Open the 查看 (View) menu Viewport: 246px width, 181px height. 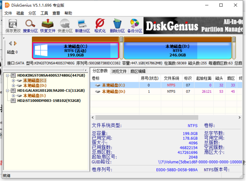pyautogui.click(x=56, y=13)
